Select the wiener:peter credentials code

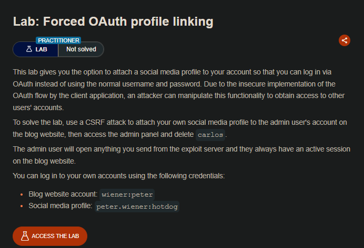click(127, 194)
